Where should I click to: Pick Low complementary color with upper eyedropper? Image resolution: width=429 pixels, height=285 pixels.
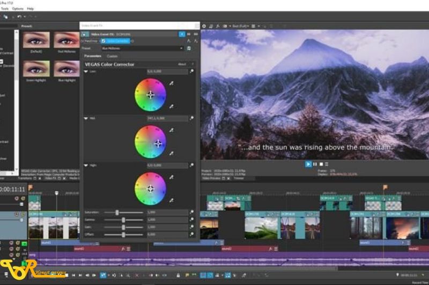coord(171,83)
